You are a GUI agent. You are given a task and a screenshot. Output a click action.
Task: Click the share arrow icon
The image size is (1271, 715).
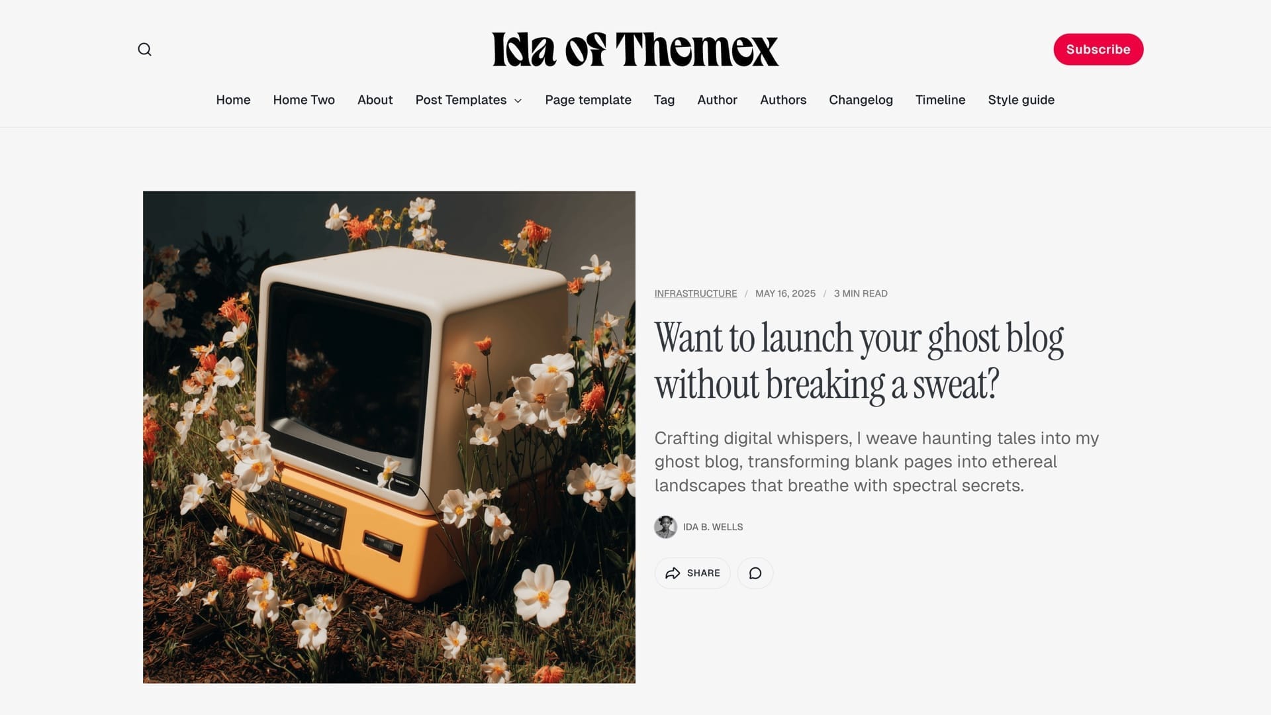point(673,573)
